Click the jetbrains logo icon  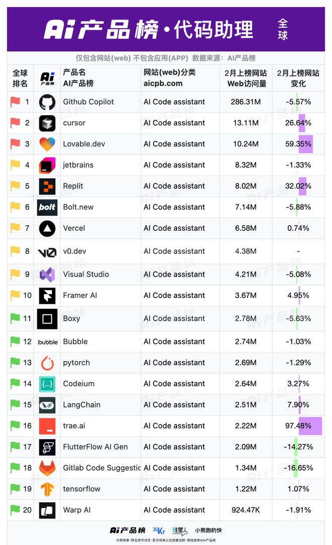(47, 165)
